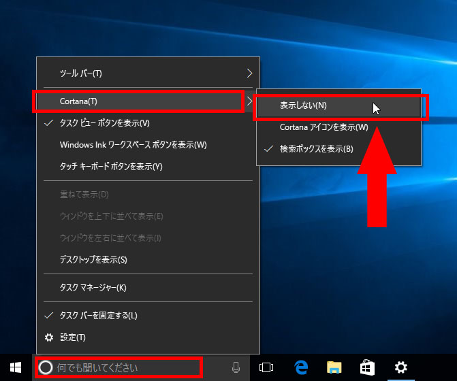Click the microphone icon in Cortana search box
Screen dimensions: 457x381
[236, 367]
